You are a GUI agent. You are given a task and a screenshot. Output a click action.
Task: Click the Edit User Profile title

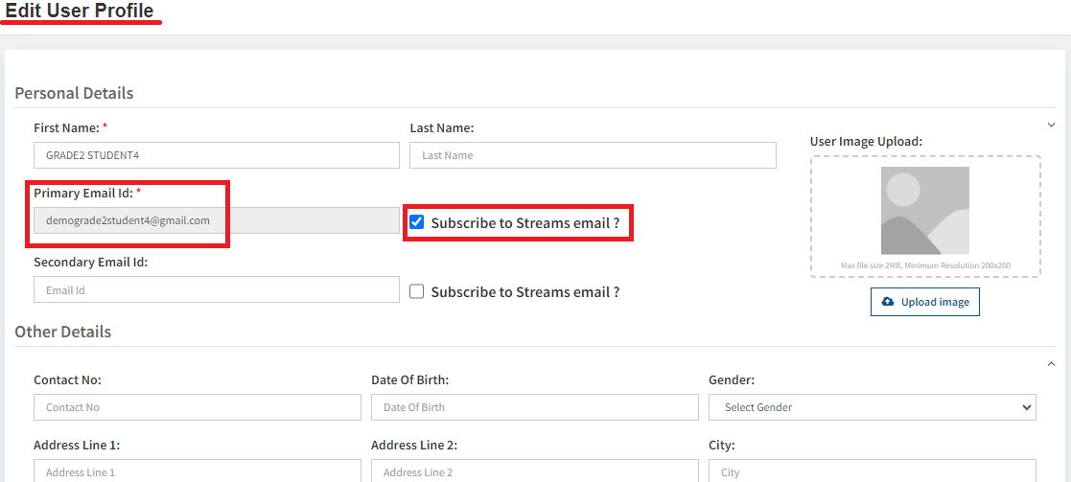pyautogui.click(x=80, y=11)
